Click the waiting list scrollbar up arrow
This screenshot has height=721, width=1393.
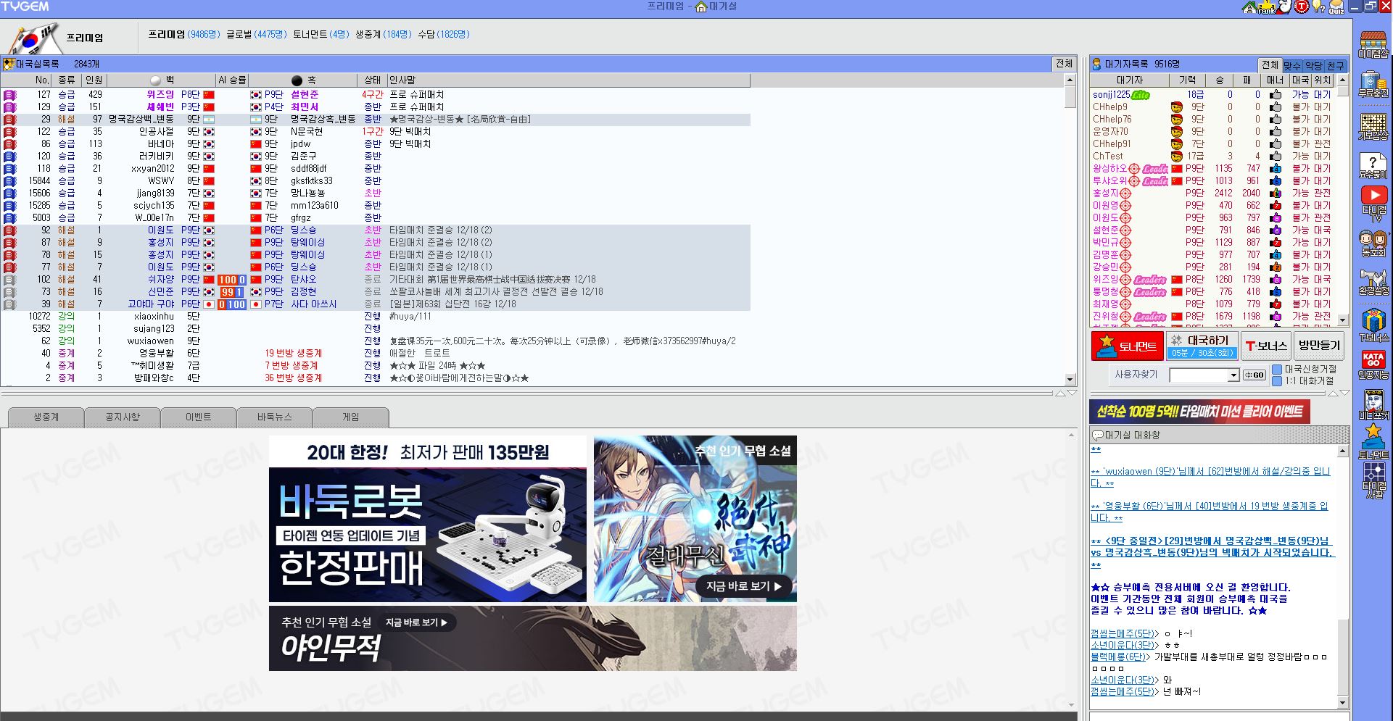pos(1342,80)
